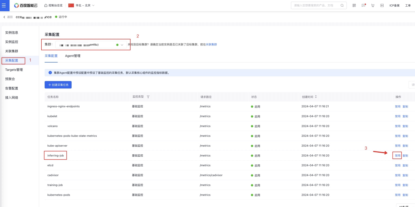The height and width of the screenshot is (207, 415).
Task: Follow the 关联集群 hyperlink
Action: (x=211, y=44)
